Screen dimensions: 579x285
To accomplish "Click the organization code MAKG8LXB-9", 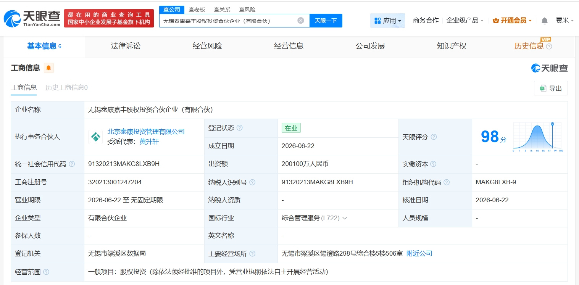I will coord(496,182).
